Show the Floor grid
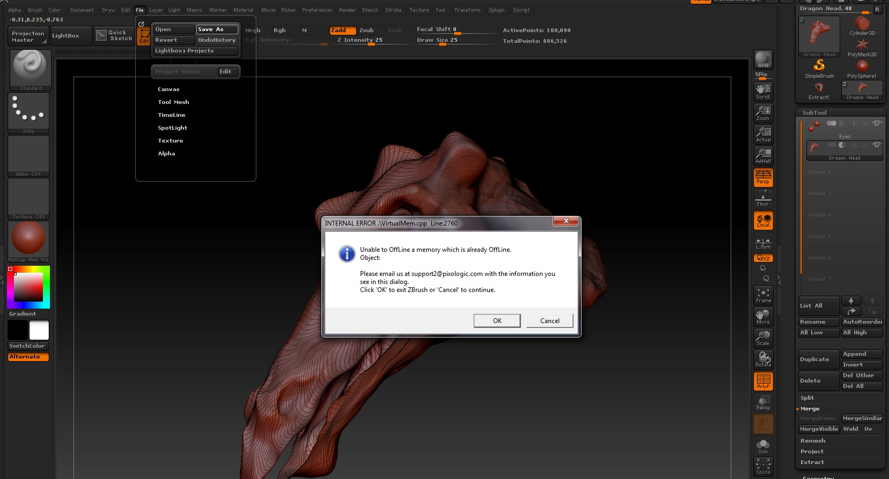Image resolution: width=889 pixels, height=479 pixels. pyautogui.click(x=763, y=198)
